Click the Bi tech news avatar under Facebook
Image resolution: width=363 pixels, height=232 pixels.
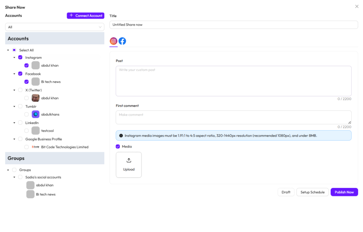click(x=35, y=82)
